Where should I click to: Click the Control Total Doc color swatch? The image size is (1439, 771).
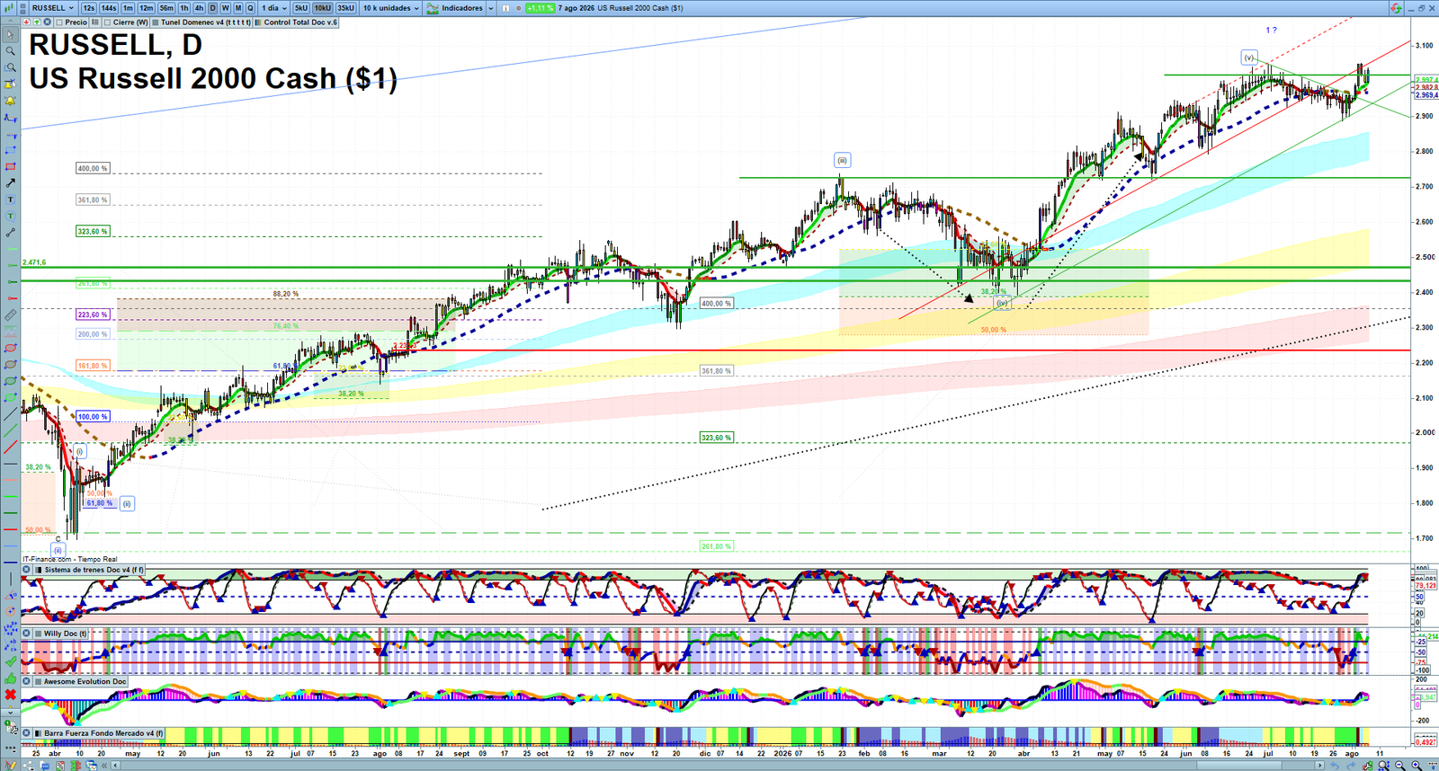pyautogui.click(x=258, y=22)
